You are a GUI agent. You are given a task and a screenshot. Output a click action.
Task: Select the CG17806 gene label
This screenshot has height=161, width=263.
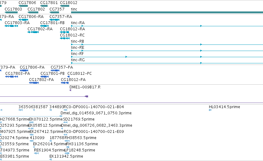pos(27,3)
